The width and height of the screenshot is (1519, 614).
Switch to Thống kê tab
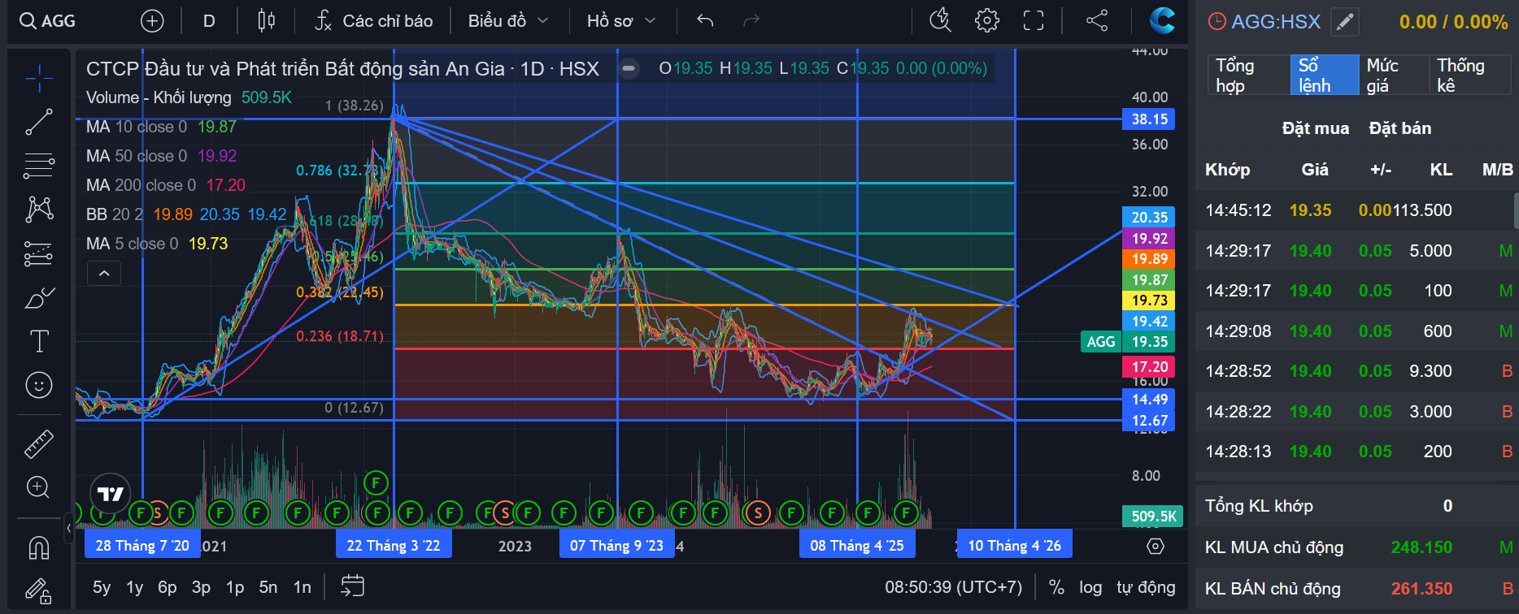pyautogui.click(x=1470, y=76)
